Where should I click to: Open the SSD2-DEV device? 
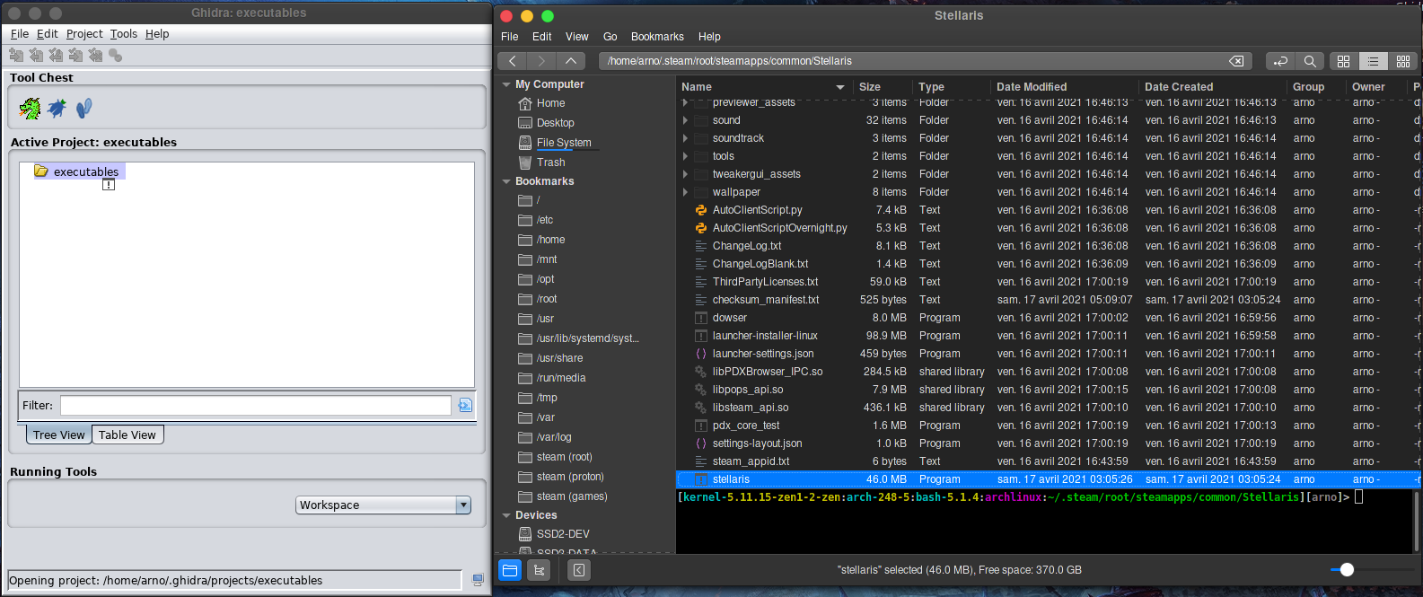[563, 534]
